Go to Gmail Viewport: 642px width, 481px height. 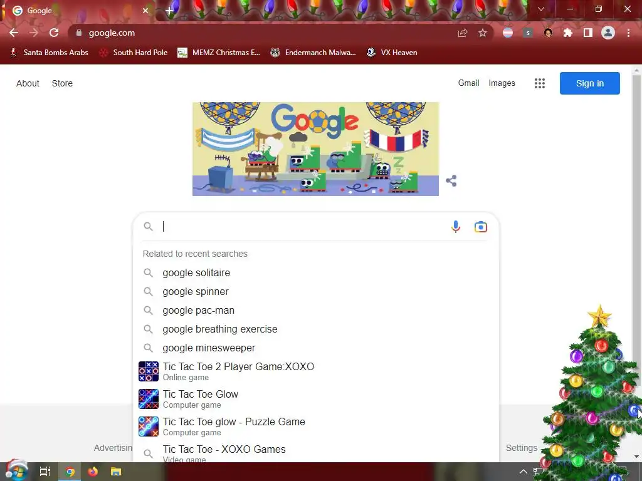coord(468,83)
